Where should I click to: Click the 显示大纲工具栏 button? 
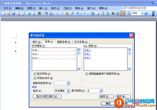pos(47,97)
